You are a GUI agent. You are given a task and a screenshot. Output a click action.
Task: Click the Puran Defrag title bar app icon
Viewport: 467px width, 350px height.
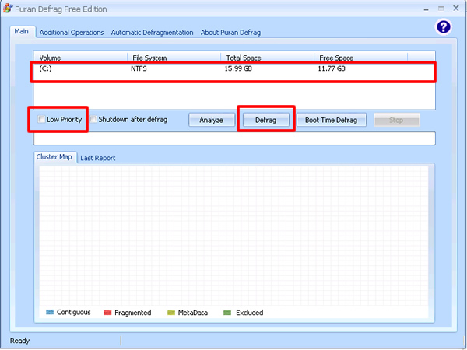coord(8,9)
